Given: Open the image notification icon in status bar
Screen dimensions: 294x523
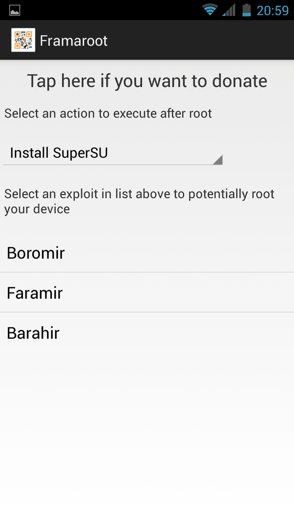Looking at the screenshot, I should [x=15, y=10].
